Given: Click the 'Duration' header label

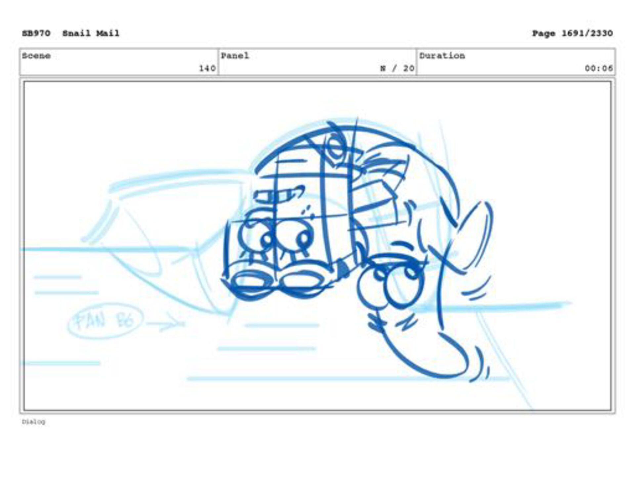Looking at the screenshot, I should point(442,56).
